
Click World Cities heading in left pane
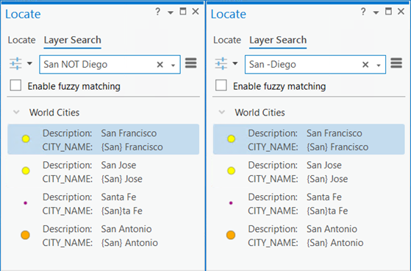click(54, 113)
